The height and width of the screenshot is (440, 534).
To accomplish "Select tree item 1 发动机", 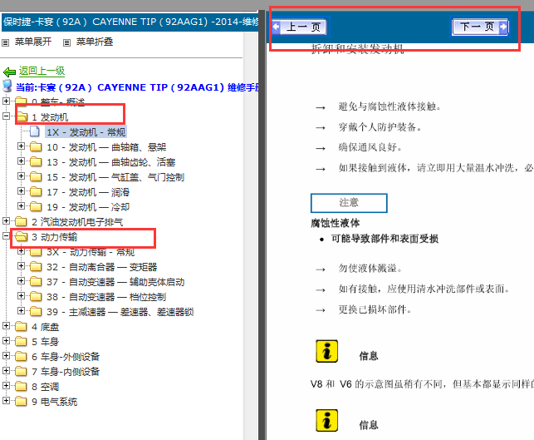I will 50,117.
